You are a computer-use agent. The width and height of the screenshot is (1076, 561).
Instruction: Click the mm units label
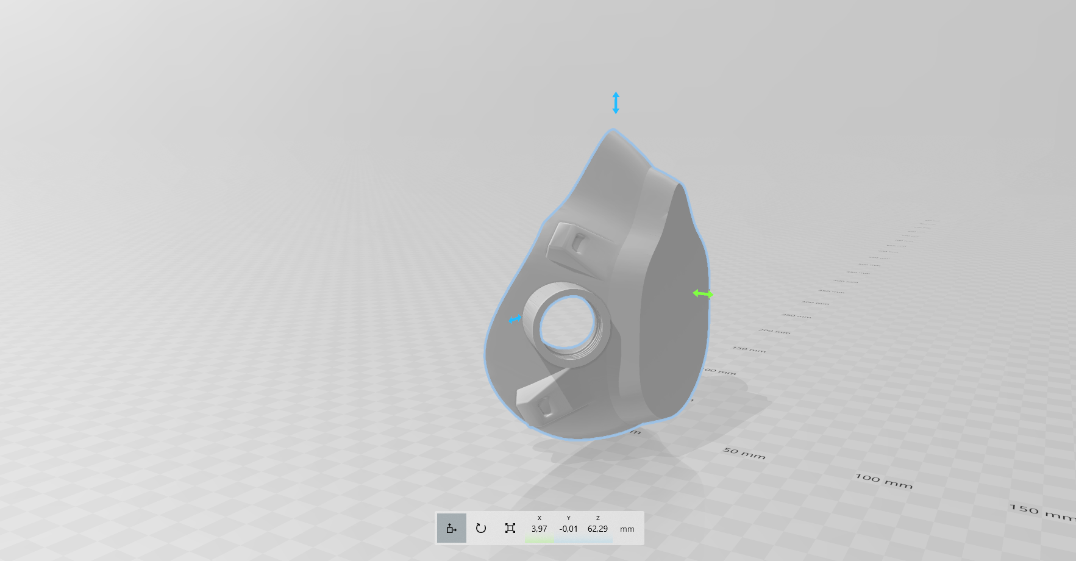(627, 529)
